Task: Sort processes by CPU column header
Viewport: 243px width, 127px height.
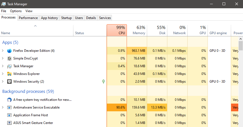Action: point(117,30)
